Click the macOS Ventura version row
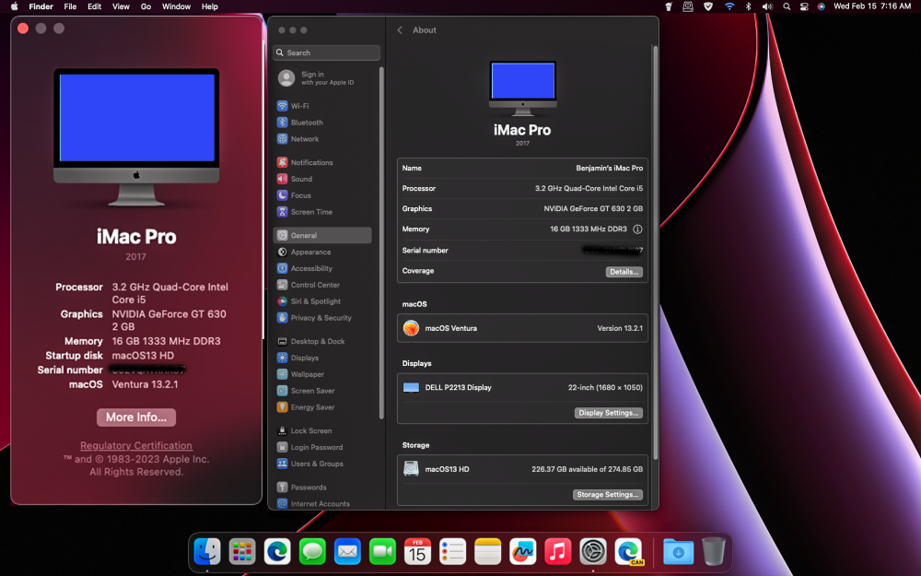Image resolution: width=921 pixels, height=576 pixels. click(x=523, y=328)
